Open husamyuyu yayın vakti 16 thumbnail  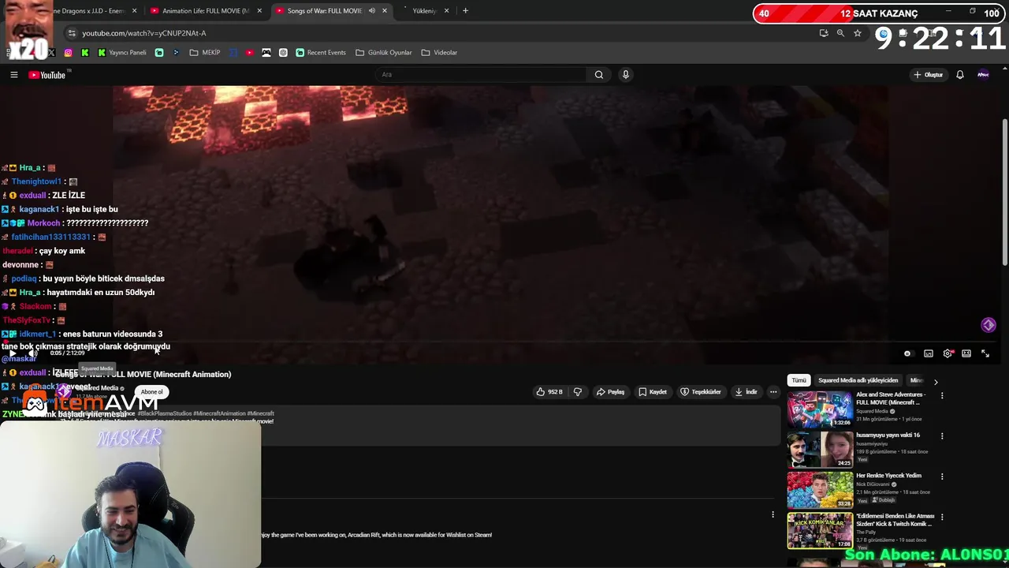[x=820, y=450]
